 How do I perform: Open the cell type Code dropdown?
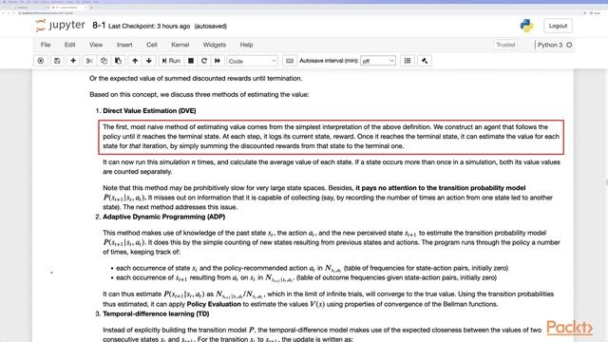click(x=253, y=61)
